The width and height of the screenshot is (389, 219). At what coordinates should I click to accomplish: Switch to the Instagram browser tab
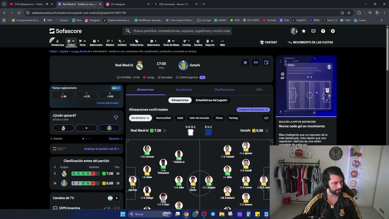pyautogui.click(x=128, y=4)
